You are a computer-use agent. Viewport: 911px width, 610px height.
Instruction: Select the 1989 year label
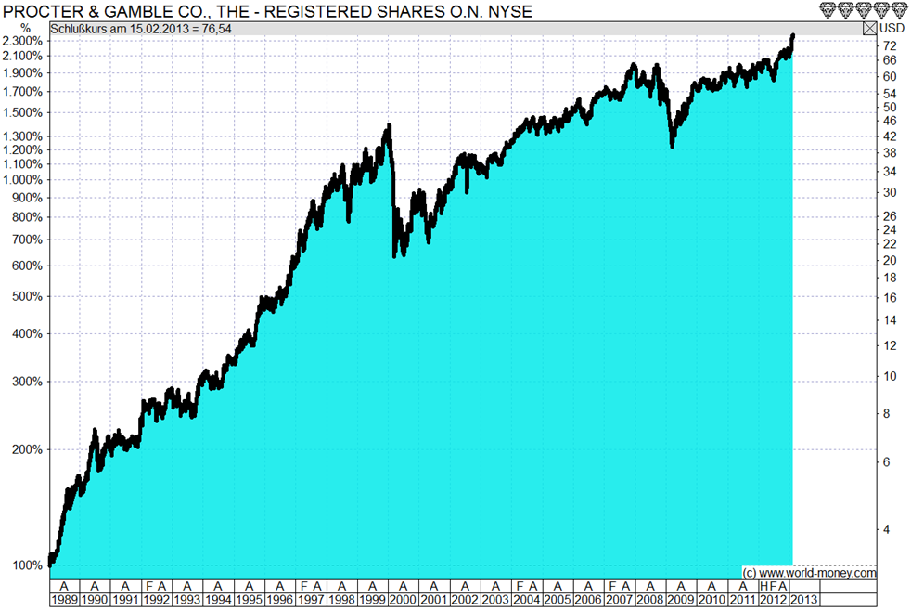click(65, 600)
